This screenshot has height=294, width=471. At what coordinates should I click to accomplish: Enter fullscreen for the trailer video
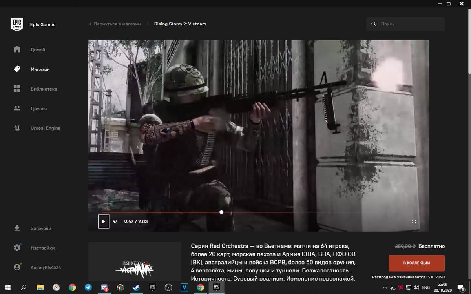tap(413, 221)
